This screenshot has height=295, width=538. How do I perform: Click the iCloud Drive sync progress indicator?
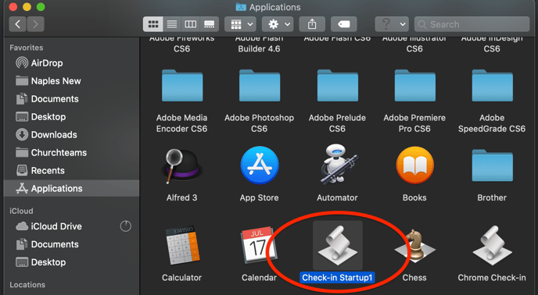126,226
